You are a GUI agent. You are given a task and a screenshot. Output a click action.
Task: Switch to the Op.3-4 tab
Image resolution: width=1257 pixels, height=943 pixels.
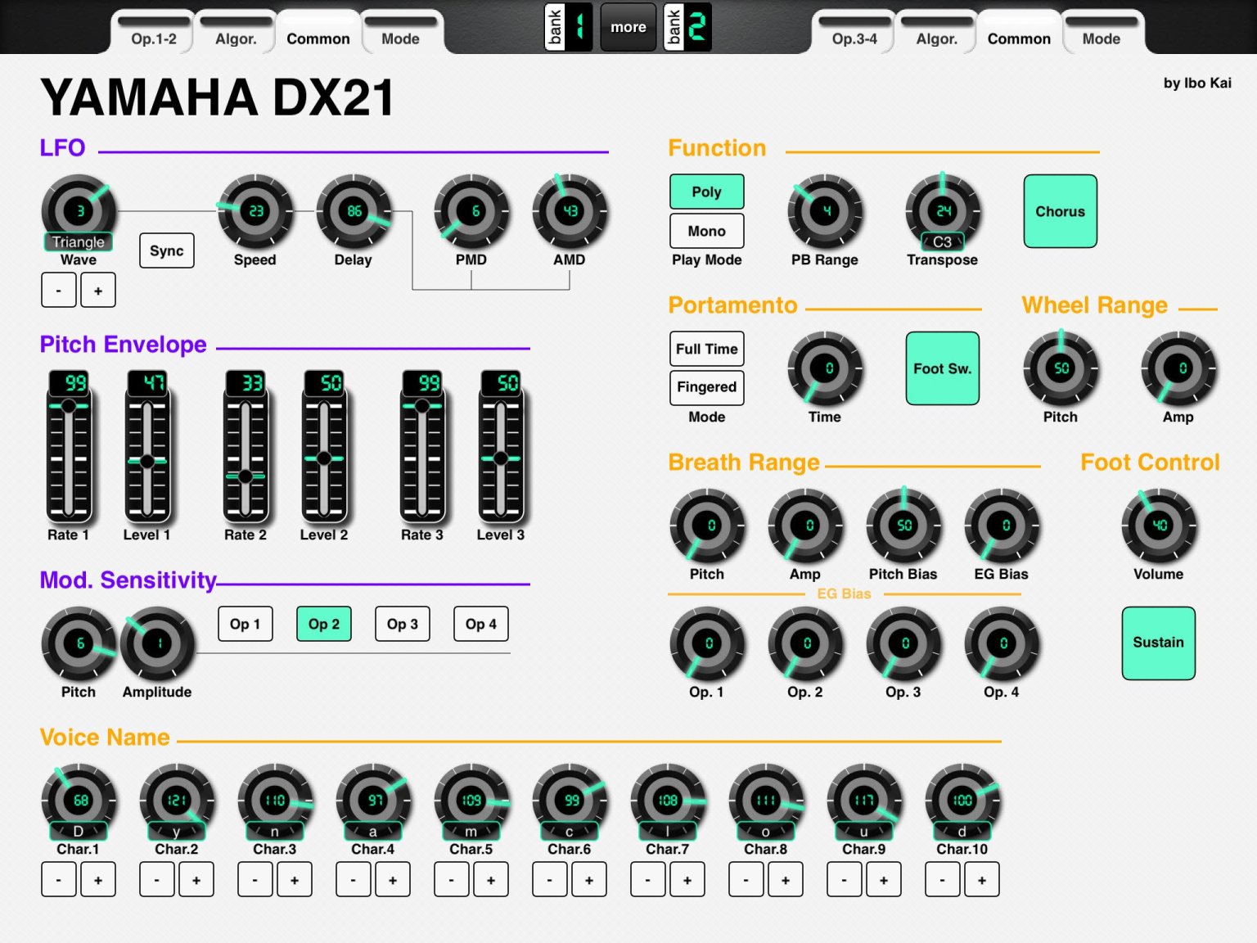click(x=854, y=34)
